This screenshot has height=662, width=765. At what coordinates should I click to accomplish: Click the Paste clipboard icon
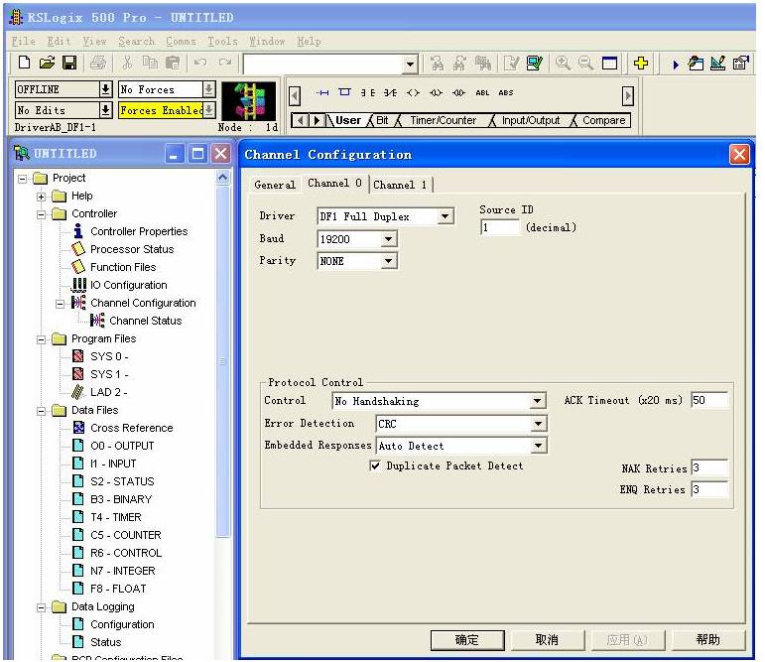(173, 63)
